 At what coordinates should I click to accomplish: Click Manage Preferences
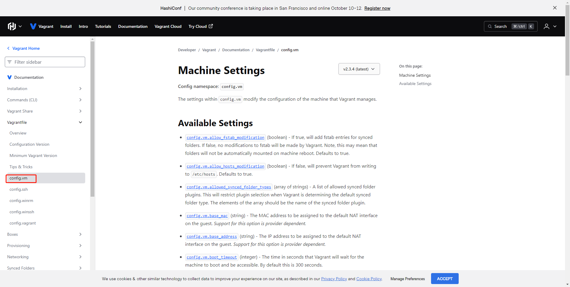coord(408,279)
